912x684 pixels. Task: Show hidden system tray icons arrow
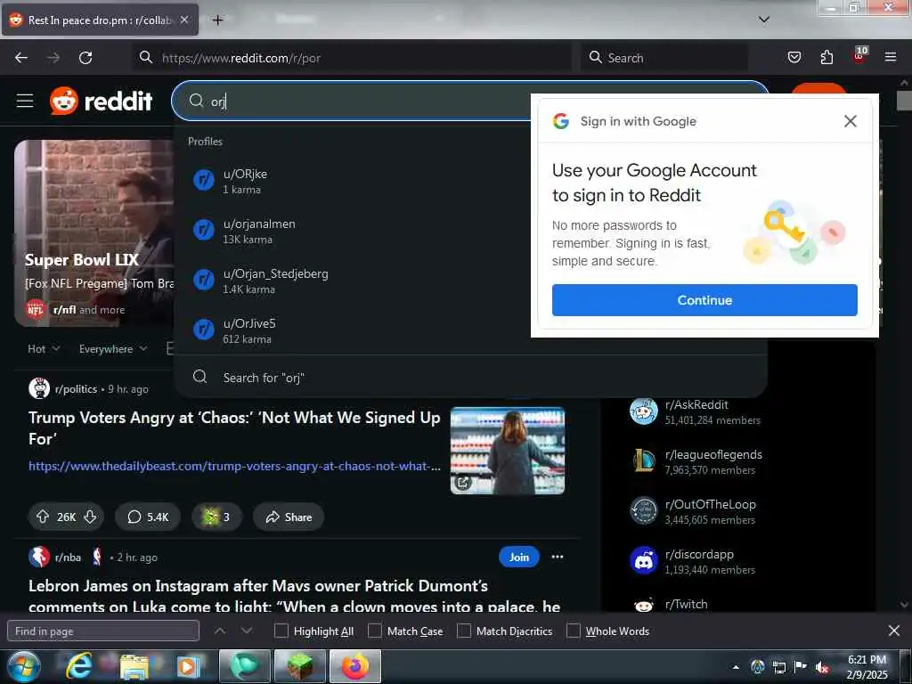pyautogui.click(x=736, y=667)
